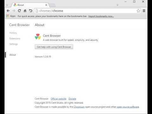Screen dimensions: 152x114
Task: Close the browser window
Action: [143, 2]
